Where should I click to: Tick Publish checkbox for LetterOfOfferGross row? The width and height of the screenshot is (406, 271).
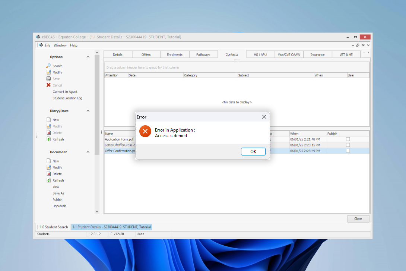[x=348, y=145]
